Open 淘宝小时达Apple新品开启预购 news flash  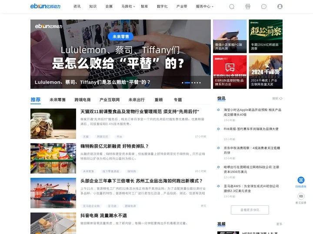coord(252,112)
